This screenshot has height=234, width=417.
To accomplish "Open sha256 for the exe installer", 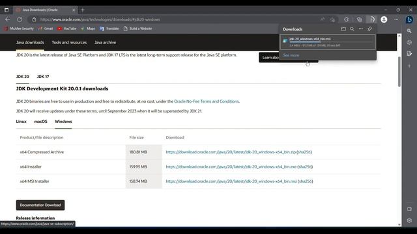I will click(305, 166).
